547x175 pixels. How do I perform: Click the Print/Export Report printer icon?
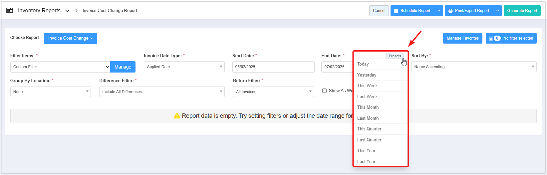(450, 11)
